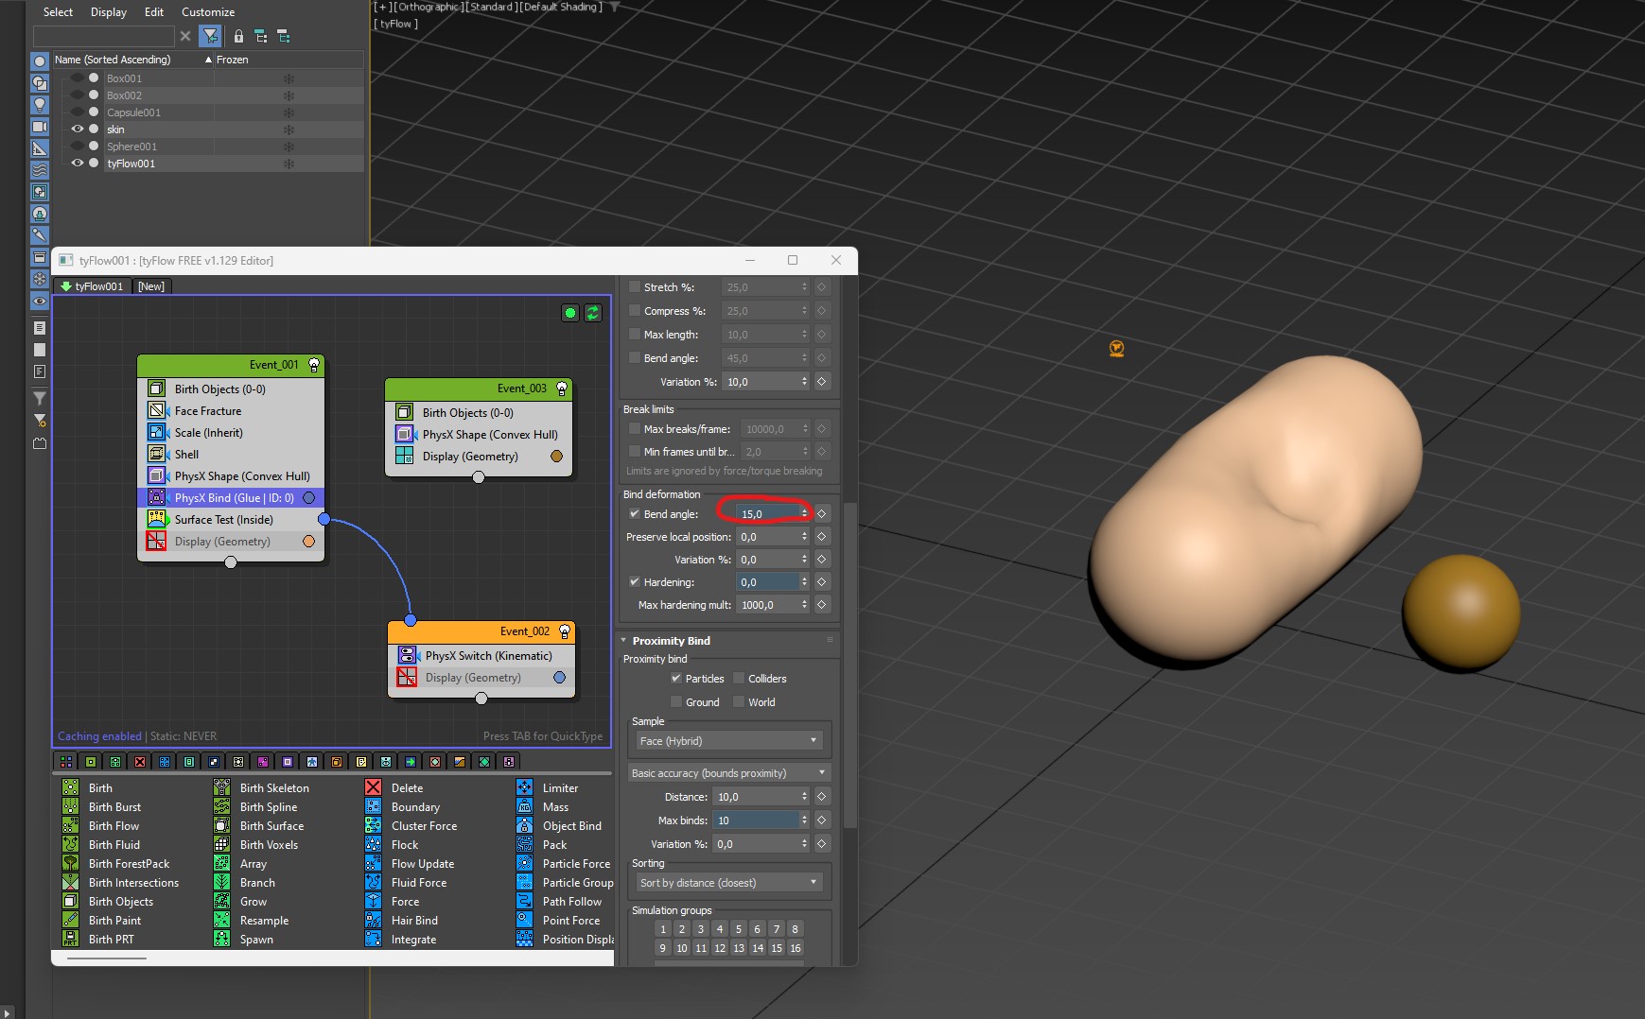Uncheck the Hardening checkbox

coord(635,582)
